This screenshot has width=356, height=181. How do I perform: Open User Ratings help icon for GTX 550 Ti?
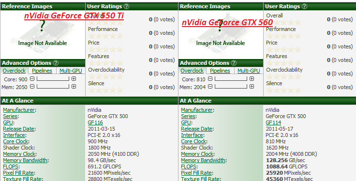click(x=127, y=6)
